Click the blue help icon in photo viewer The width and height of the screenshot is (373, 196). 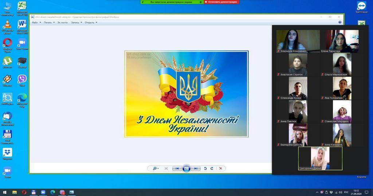[x=340, y=22]
